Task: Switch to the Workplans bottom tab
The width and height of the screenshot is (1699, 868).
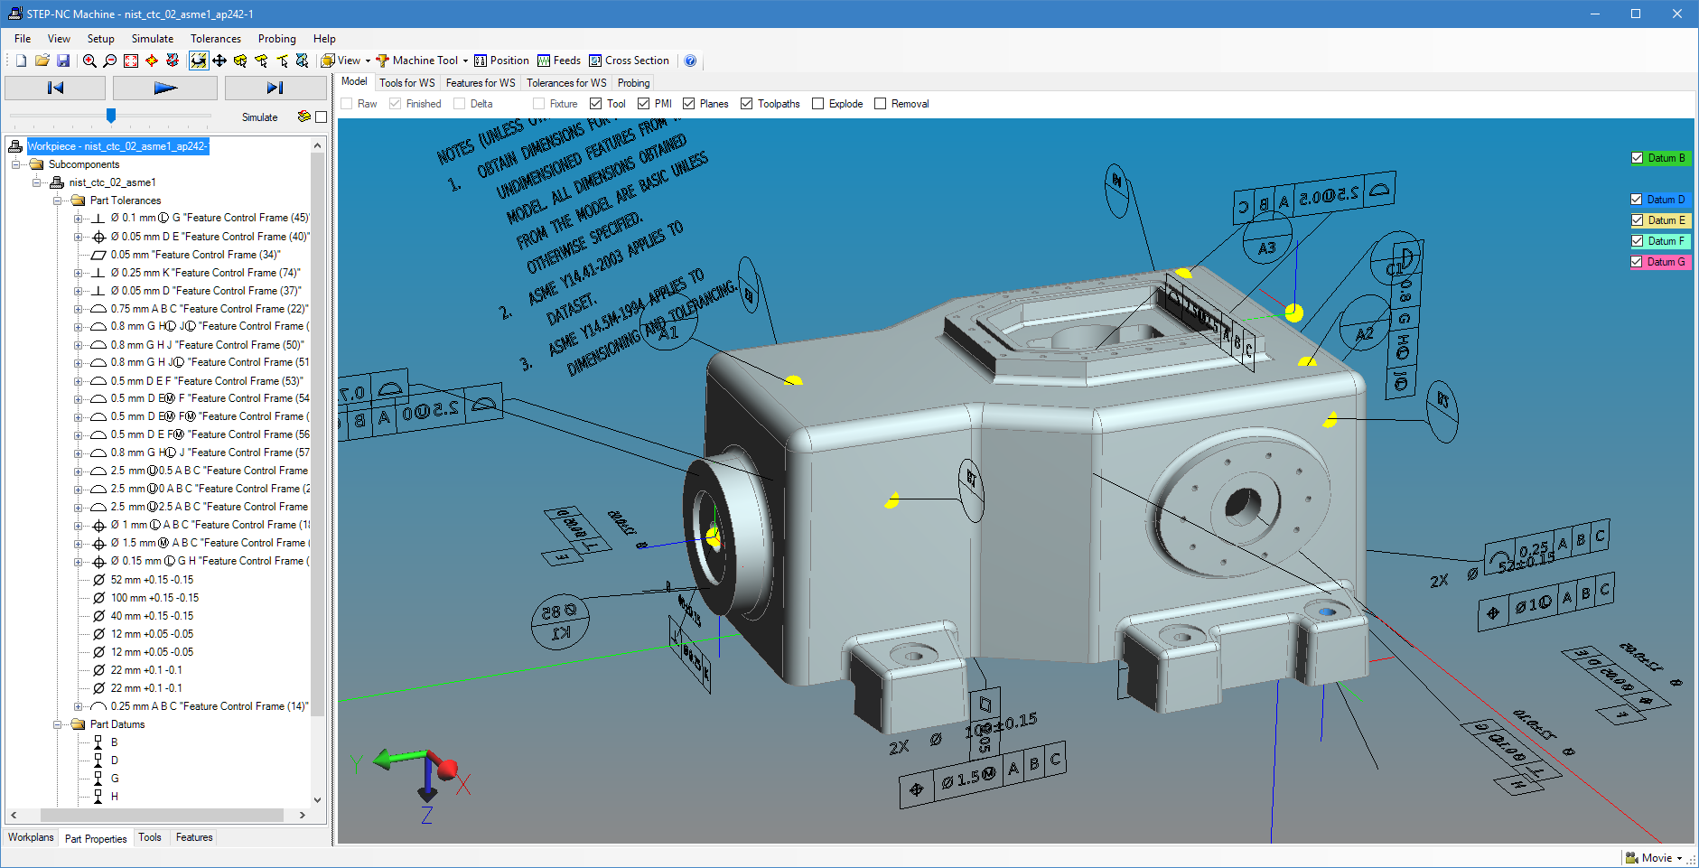Action: point(32,837)
